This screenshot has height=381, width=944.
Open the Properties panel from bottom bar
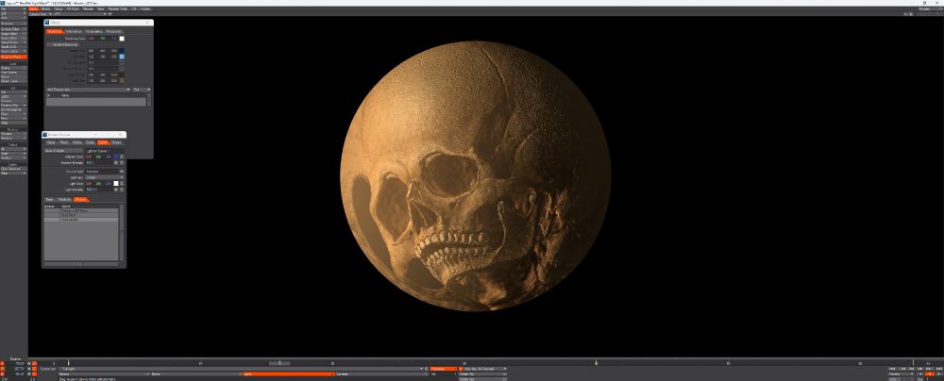[443, 369]
